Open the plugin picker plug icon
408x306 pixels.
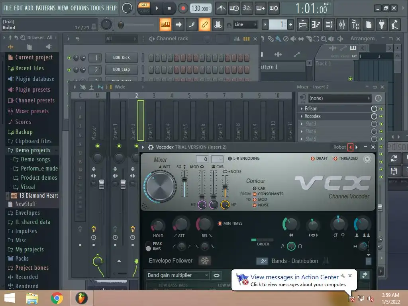pyautogui.click(x=382, y=25)
